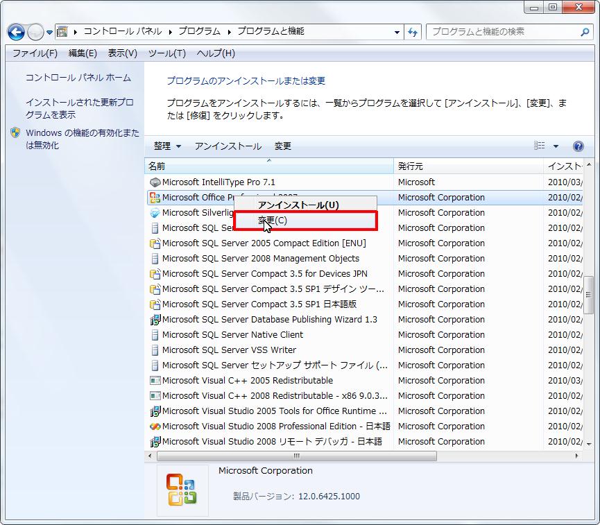The width and height of the screenshot is (600, 525).
Task: Click the Back navigation arrow button
Action: (16, 32)
